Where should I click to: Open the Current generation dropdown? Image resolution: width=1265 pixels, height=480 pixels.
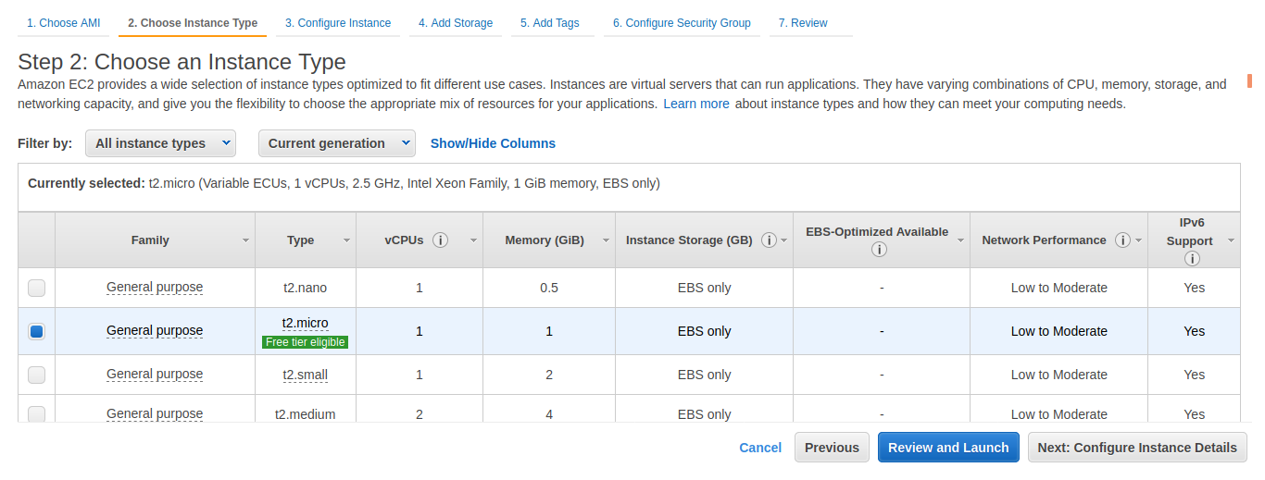coord(337,143)
